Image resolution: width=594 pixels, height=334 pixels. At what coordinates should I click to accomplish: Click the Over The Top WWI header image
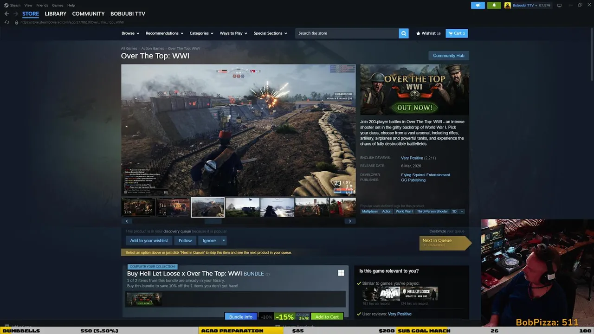tap(415, 90)
